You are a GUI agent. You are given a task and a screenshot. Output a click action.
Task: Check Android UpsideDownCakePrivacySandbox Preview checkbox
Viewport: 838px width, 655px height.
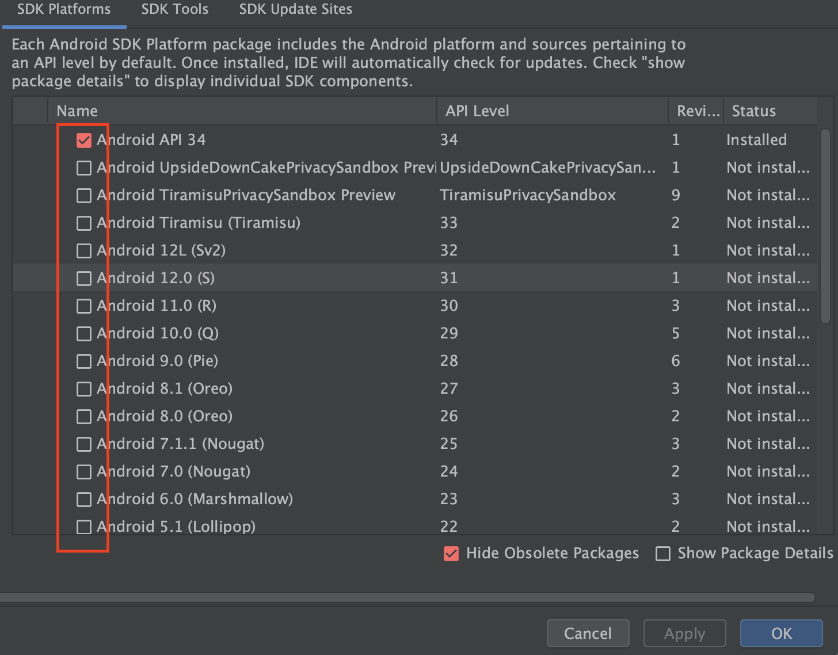[x=84, y=168]
